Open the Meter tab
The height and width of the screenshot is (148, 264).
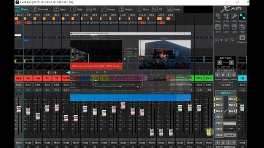pos(174,9)
